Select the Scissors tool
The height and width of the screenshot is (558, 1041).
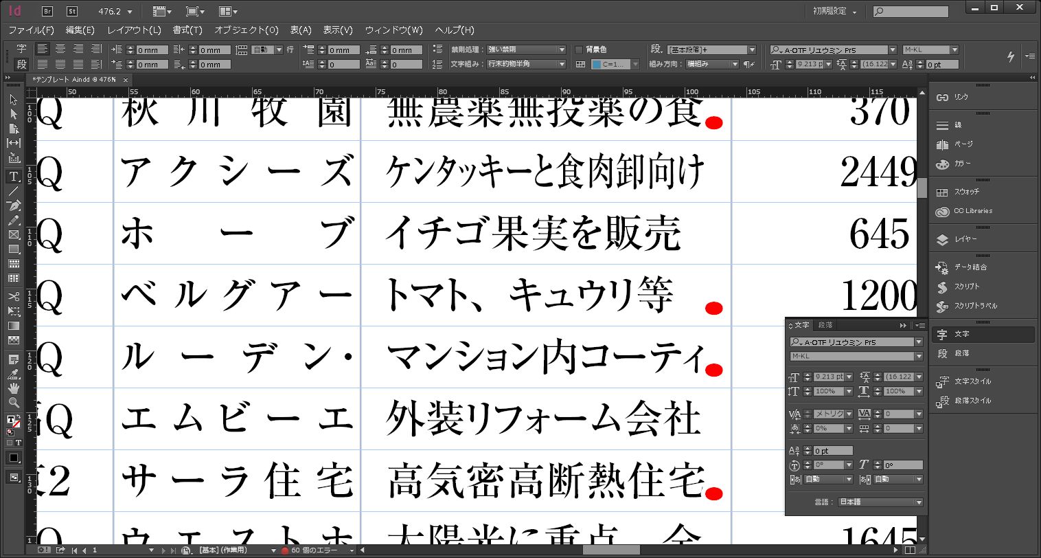13,297
